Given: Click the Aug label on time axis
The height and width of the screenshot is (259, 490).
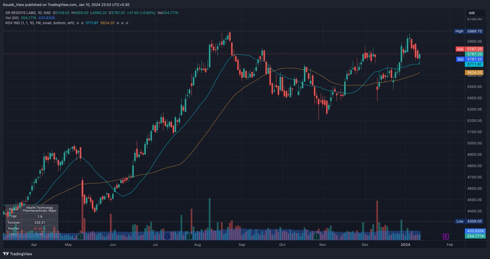Looking at the screenshot, I should pyautogui.click(x=198, y=245).
